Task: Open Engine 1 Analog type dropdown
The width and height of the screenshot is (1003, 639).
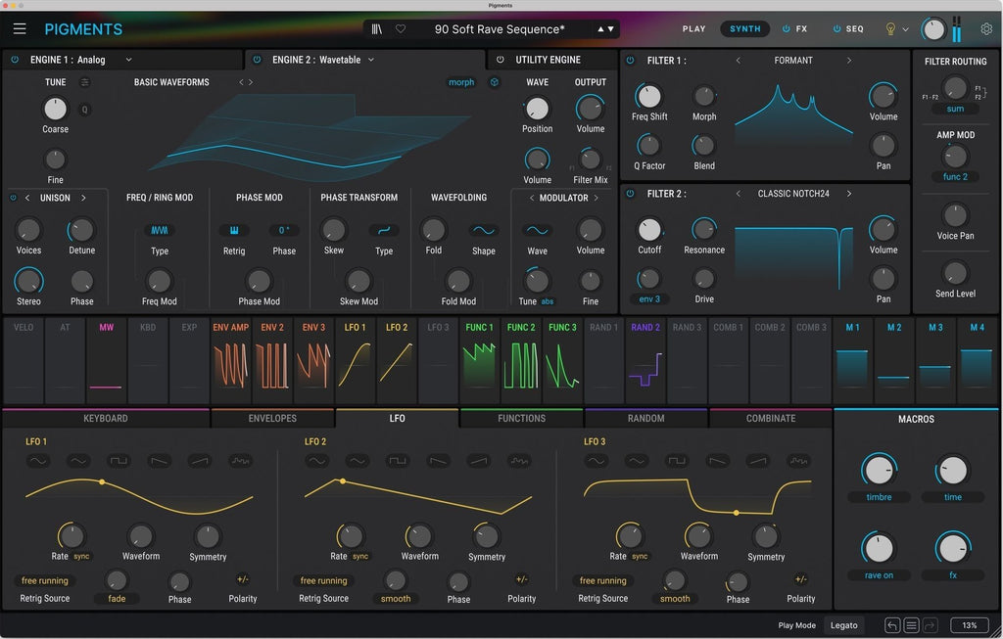Action: coord(128,60)
